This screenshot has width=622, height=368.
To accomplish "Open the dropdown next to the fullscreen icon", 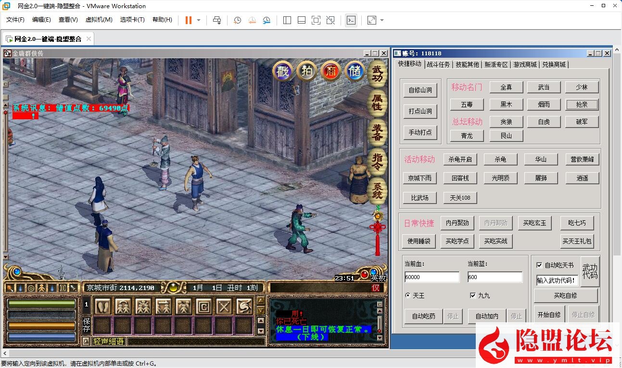I will (381, 20).
